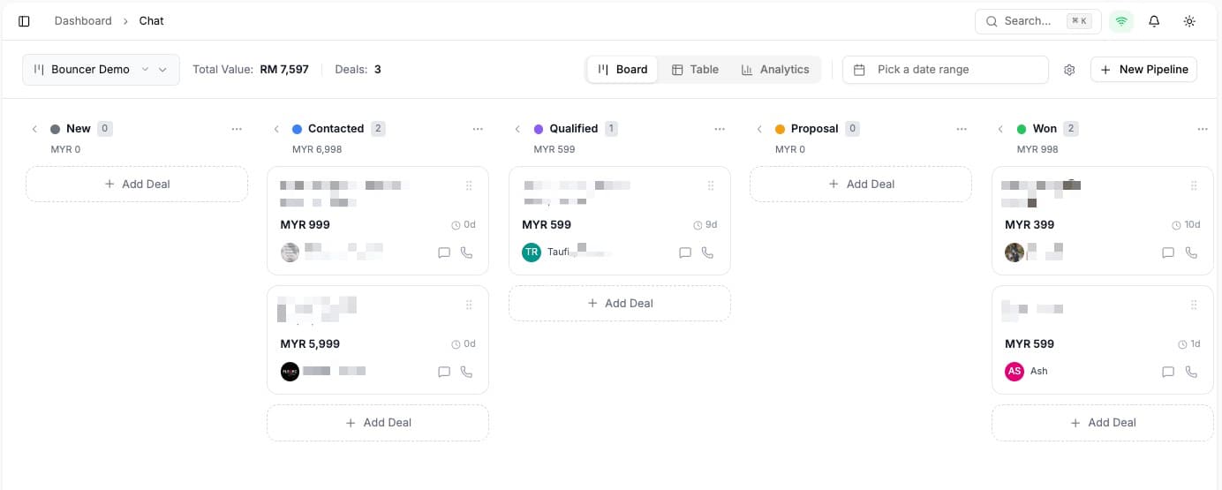The image size is (1222, 490).
Task: Switch to the Board view tab
Action: coord(622,70)
